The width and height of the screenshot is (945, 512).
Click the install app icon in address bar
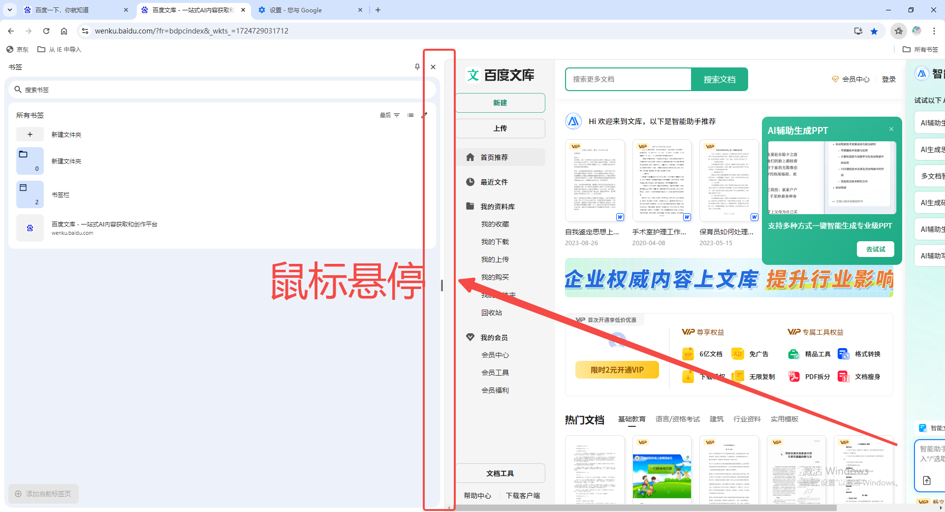(x=858, y=31)
